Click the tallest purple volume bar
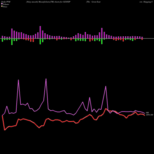Image resolution: width=154 pixels, height=154 pixels. point(40,32)
